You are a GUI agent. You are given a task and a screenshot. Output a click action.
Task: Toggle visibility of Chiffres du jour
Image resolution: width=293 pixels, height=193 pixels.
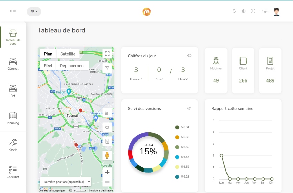click(189, 56)
